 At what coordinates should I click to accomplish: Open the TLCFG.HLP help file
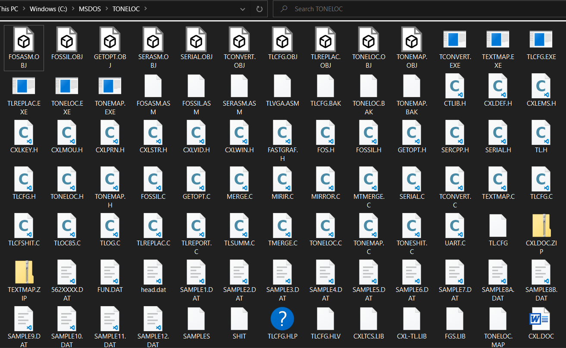pyautogui.click(x=282, y=321)
